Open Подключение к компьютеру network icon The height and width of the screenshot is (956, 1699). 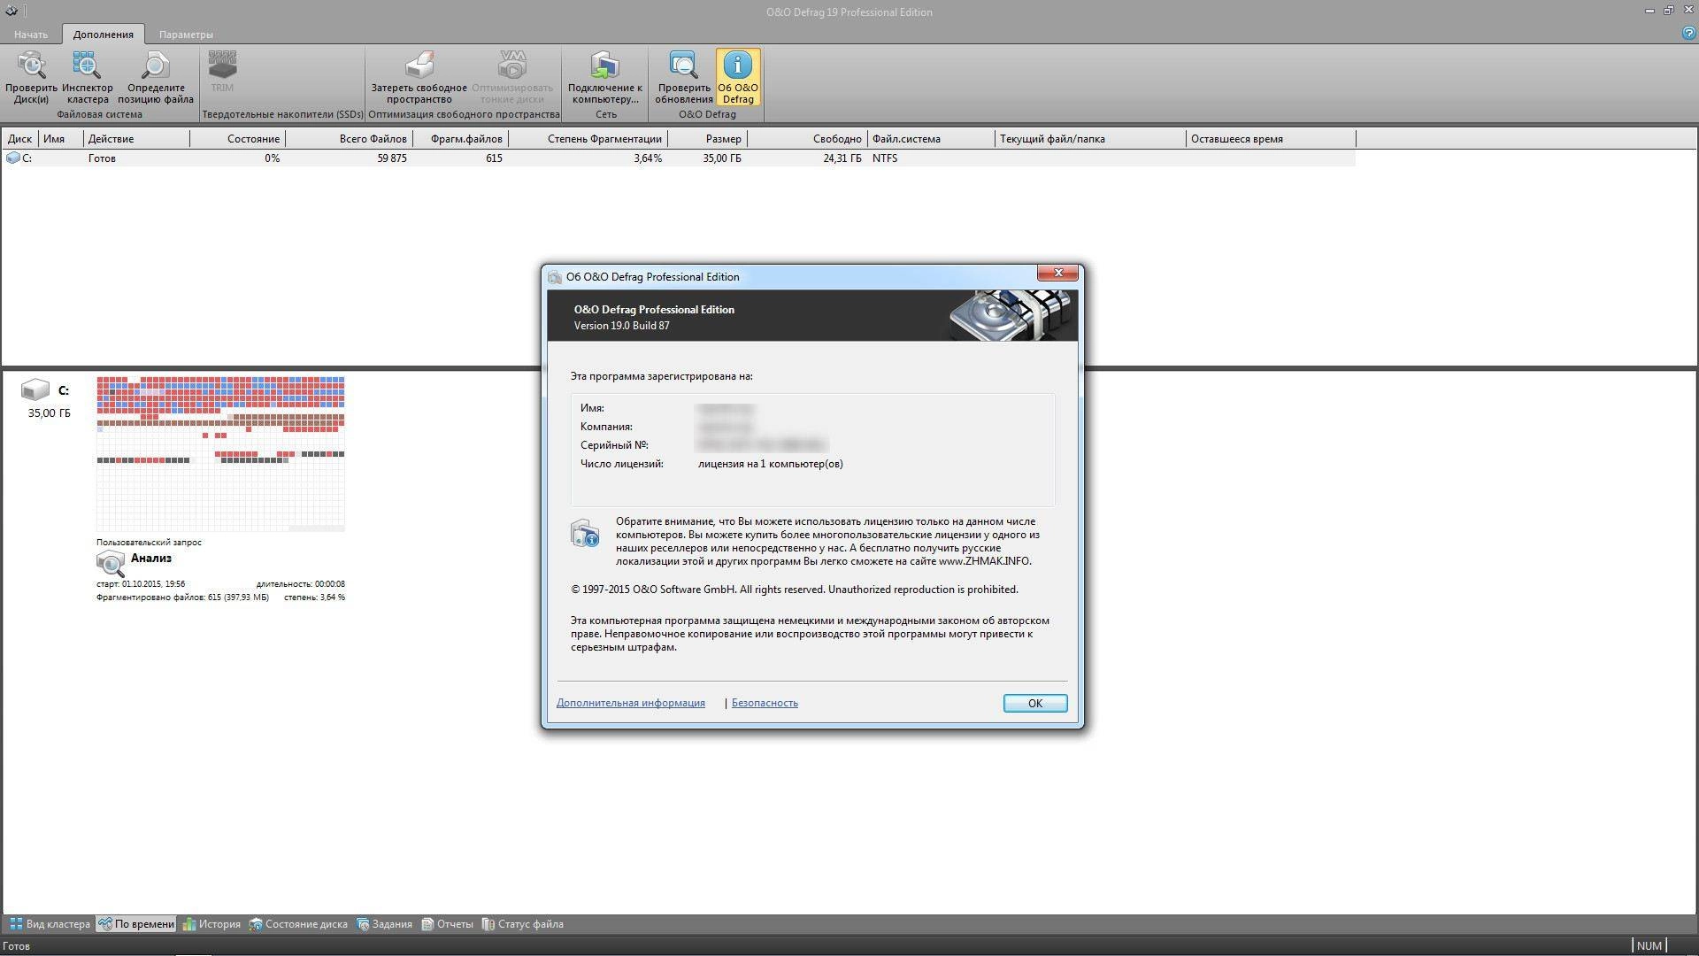pos(605,77)
